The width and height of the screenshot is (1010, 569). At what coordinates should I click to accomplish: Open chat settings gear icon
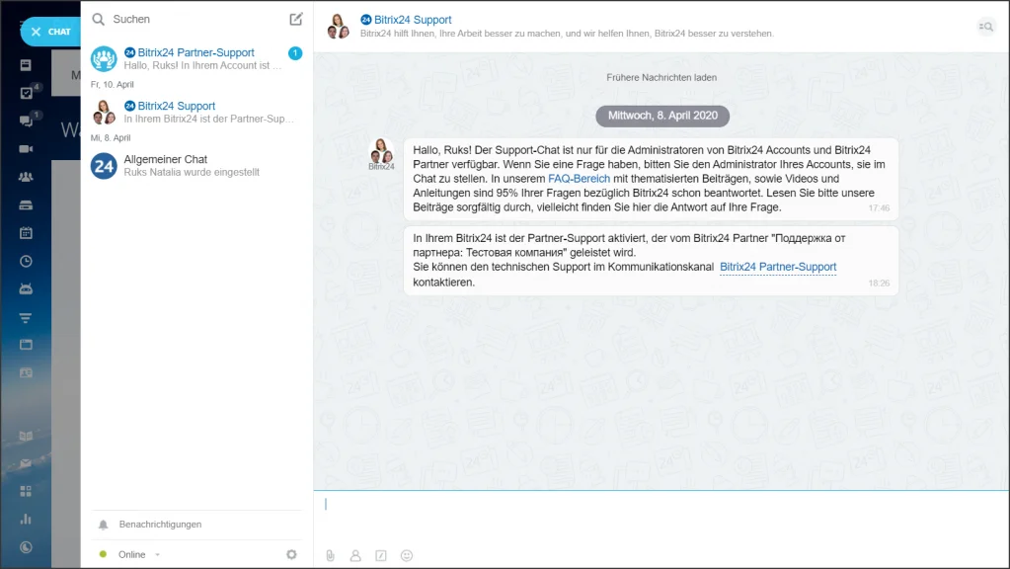pyautogui.click(x=291, y=554)
